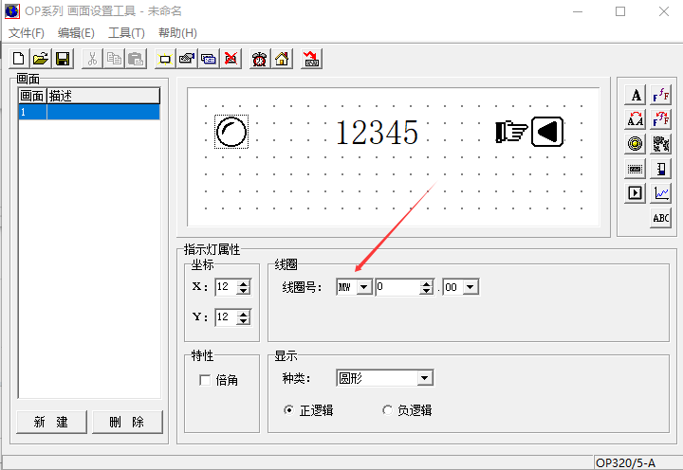Select the pointing hand symbol on canvas
The height and width of the screenshot is (470, 683).
tap(511, 132)
